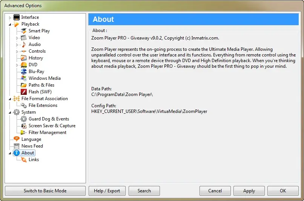The height and width of the screenshot is (201, 304).
Task: Click the File Format Association icon
Action: coord(17,99)
